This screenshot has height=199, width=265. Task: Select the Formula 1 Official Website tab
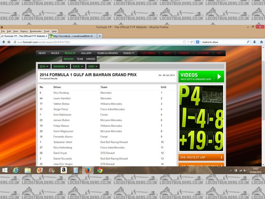pyautogui.click(x=24, y=36)
